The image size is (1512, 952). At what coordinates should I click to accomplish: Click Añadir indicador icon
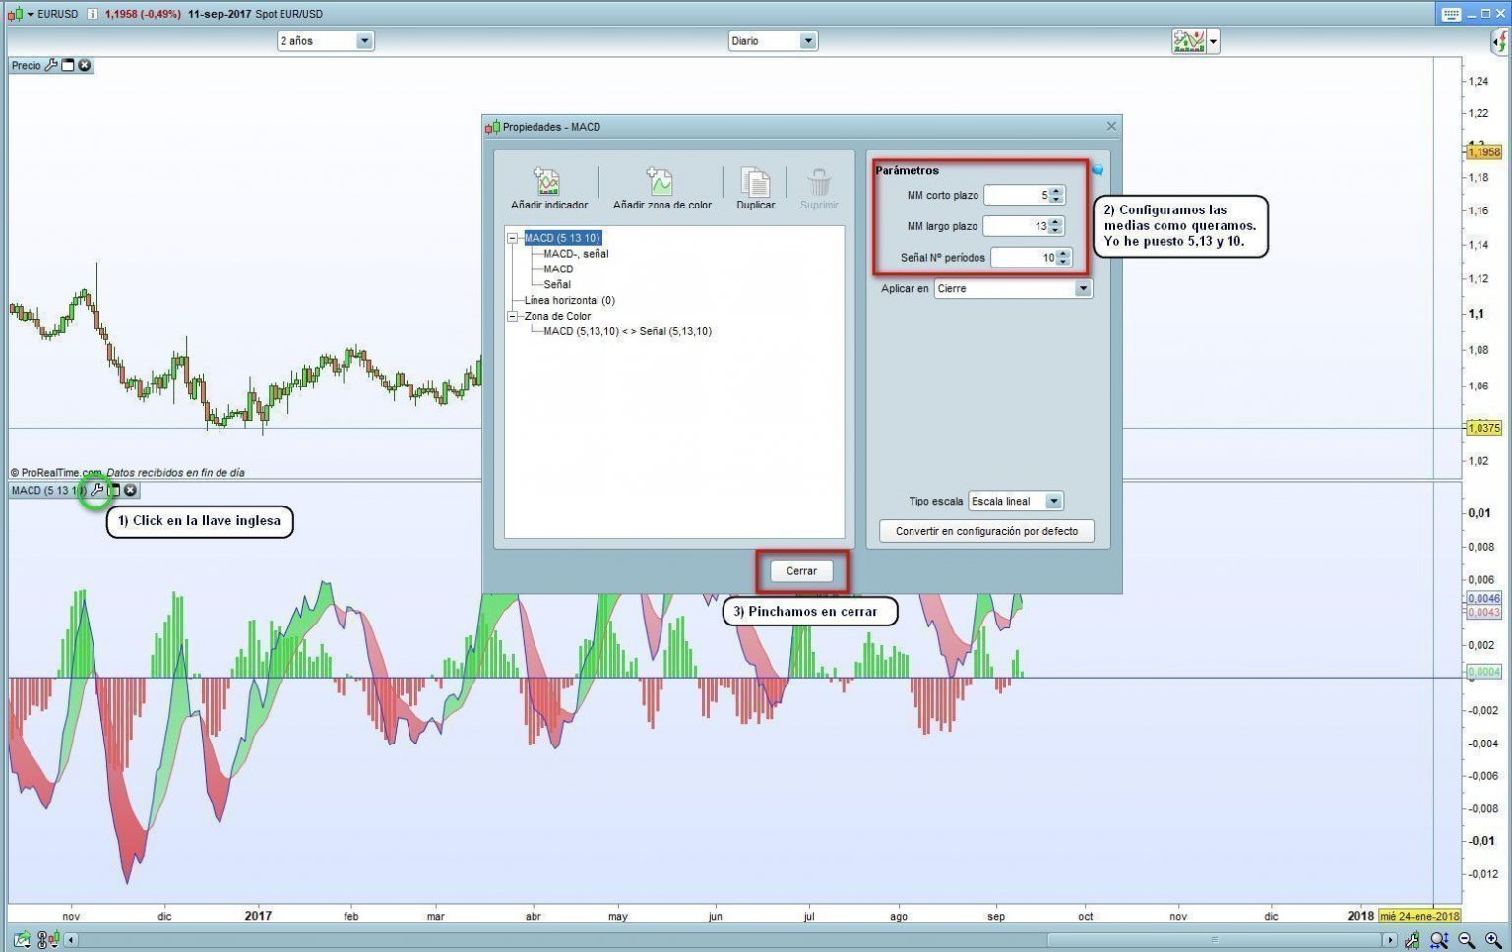547,183
